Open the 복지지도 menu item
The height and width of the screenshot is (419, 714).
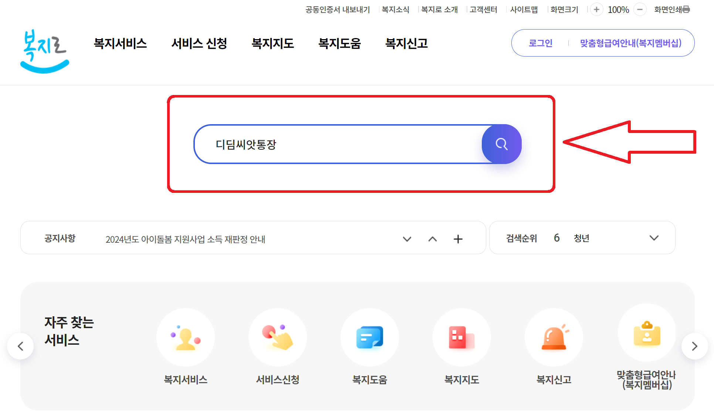[273, 43]
